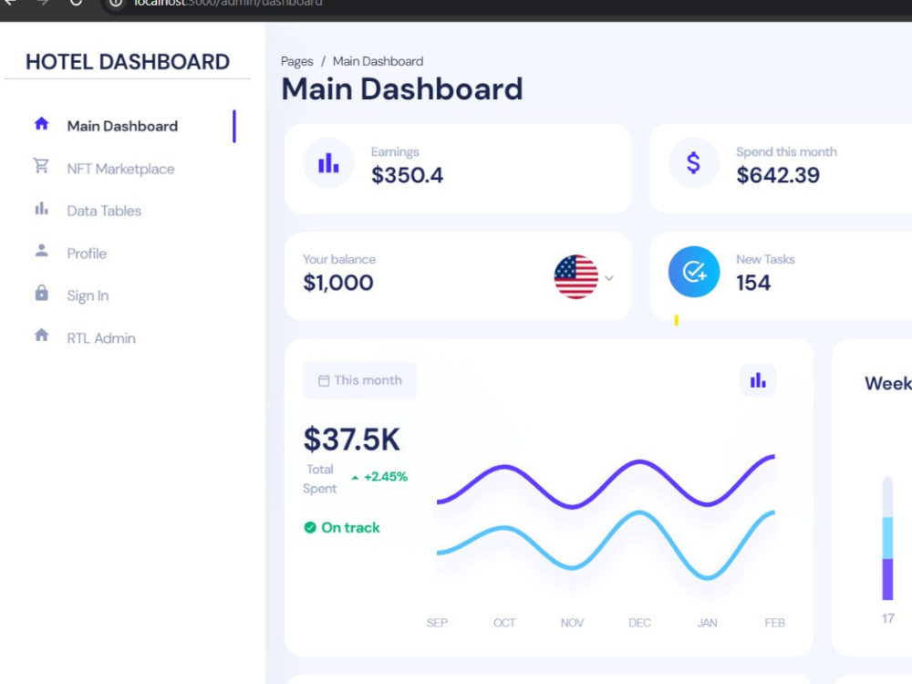912x684 pixels.
Task: Click the calendar icon in This month button
Action: coord(324,381)
